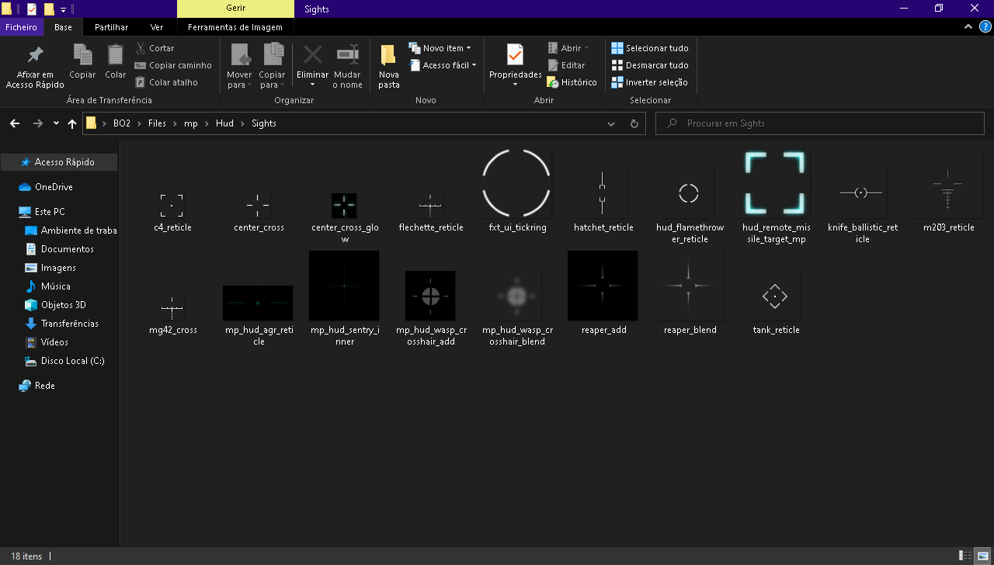Create folder with Nova pasta
994x565 pixels.
tap(389, 67)
